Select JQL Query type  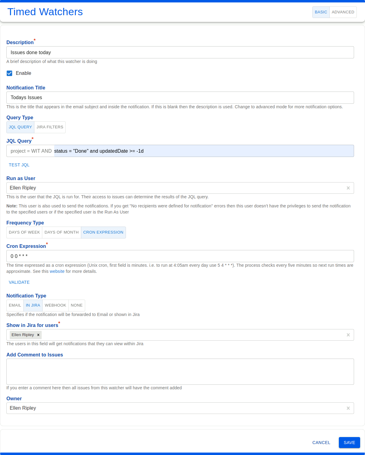tap(20, 127)
